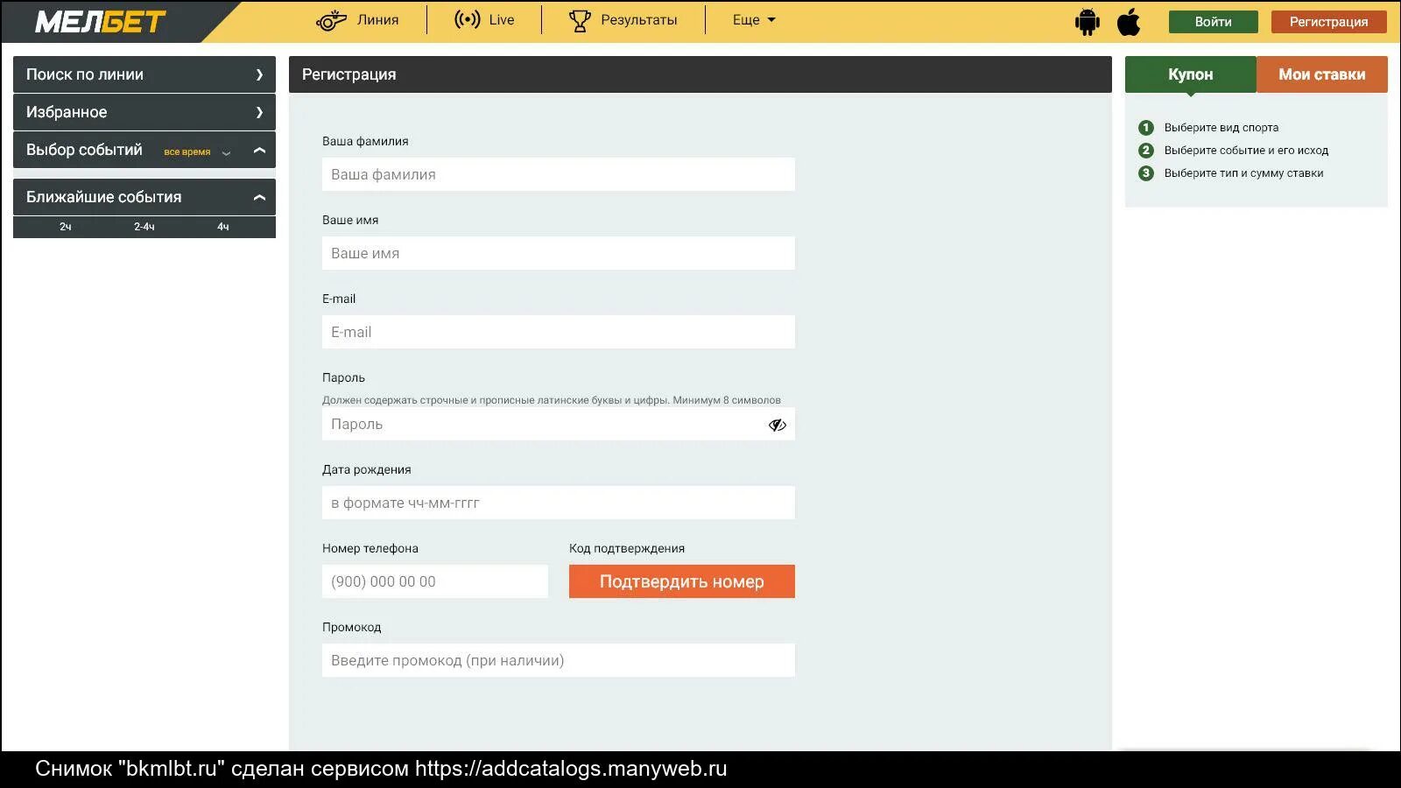Click the Регистрация form heading
The width and height of the screenshot is (1401, 788).
(x=349, y=74)
